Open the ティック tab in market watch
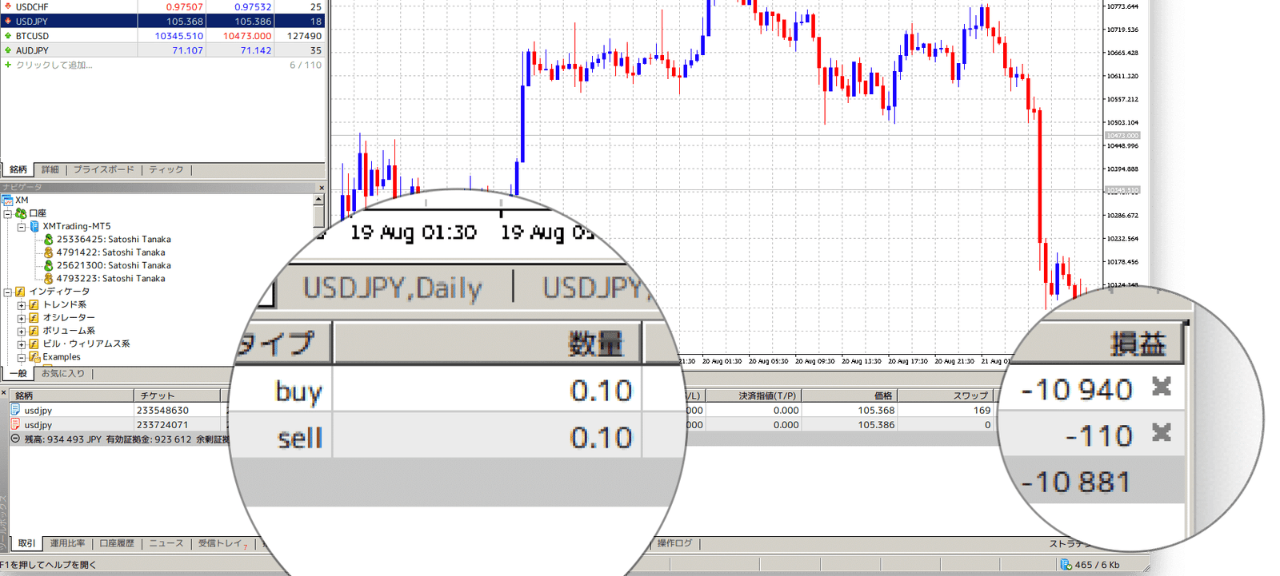 coord(166,169)
